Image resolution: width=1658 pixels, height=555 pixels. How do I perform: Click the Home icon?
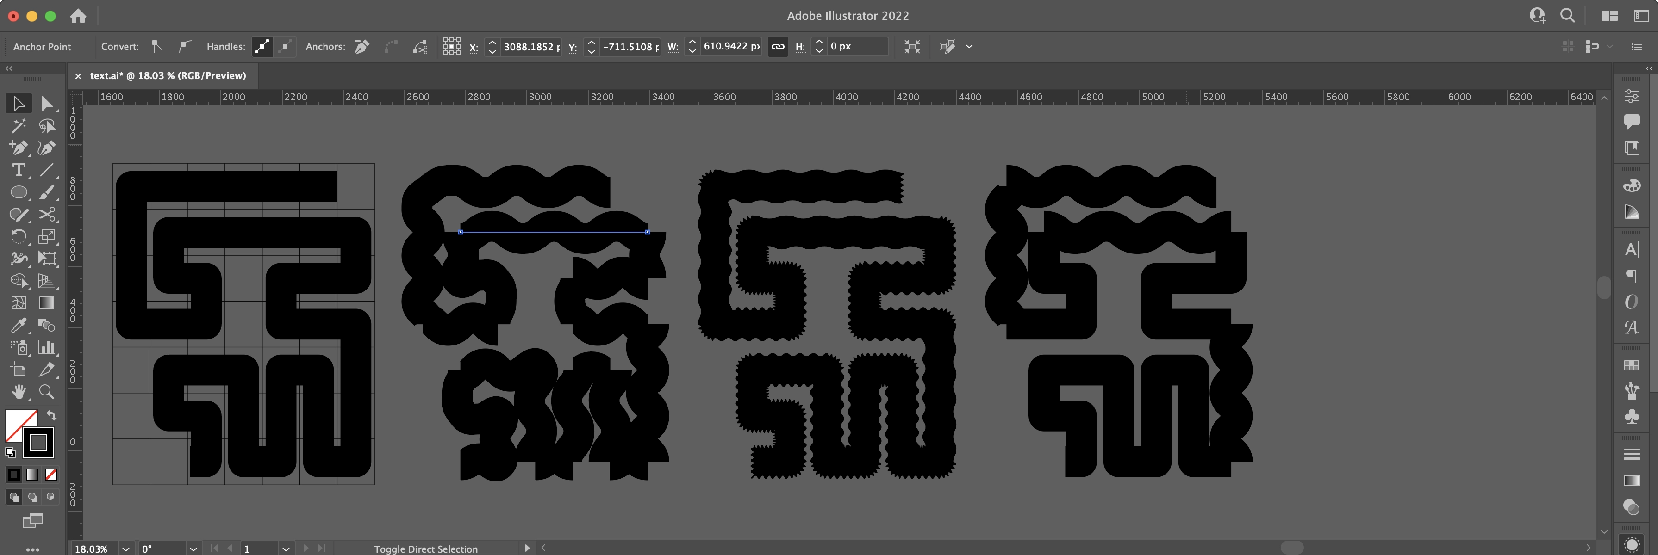pyautogui.click(x=78, y=15)
